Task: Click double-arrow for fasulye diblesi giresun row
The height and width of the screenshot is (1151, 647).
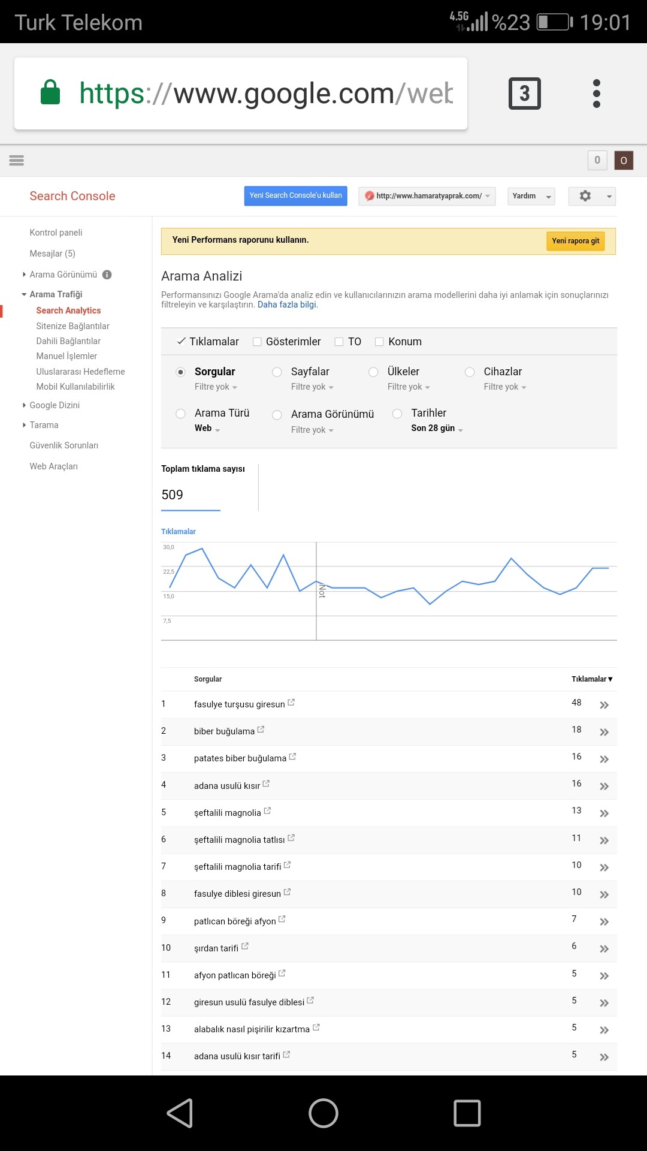Action: (604, 894)
